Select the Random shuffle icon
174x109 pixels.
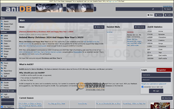(x=2, y=29)
